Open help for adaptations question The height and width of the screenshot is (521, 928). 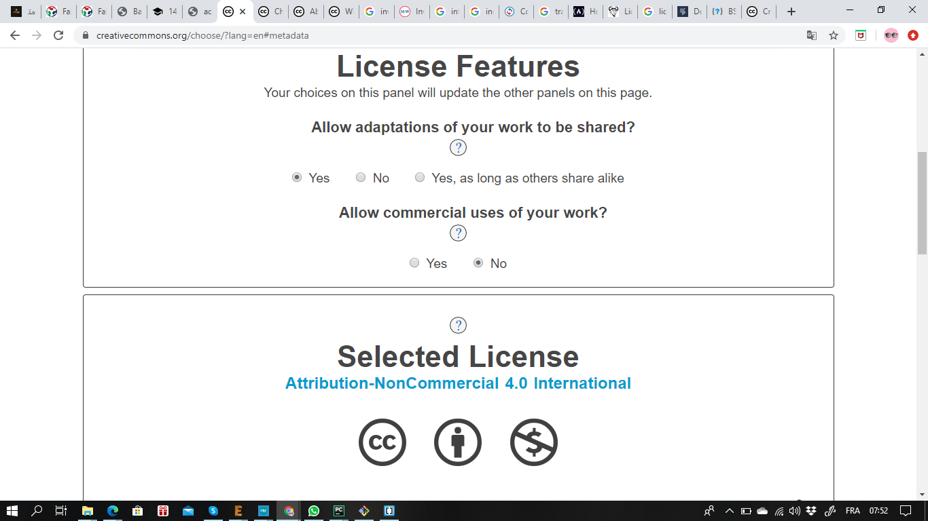click(458, 148)
